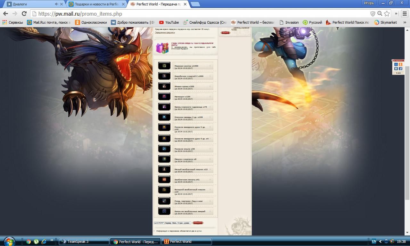
Task: Click the Переданные предметы link
Action: [165, 32]
